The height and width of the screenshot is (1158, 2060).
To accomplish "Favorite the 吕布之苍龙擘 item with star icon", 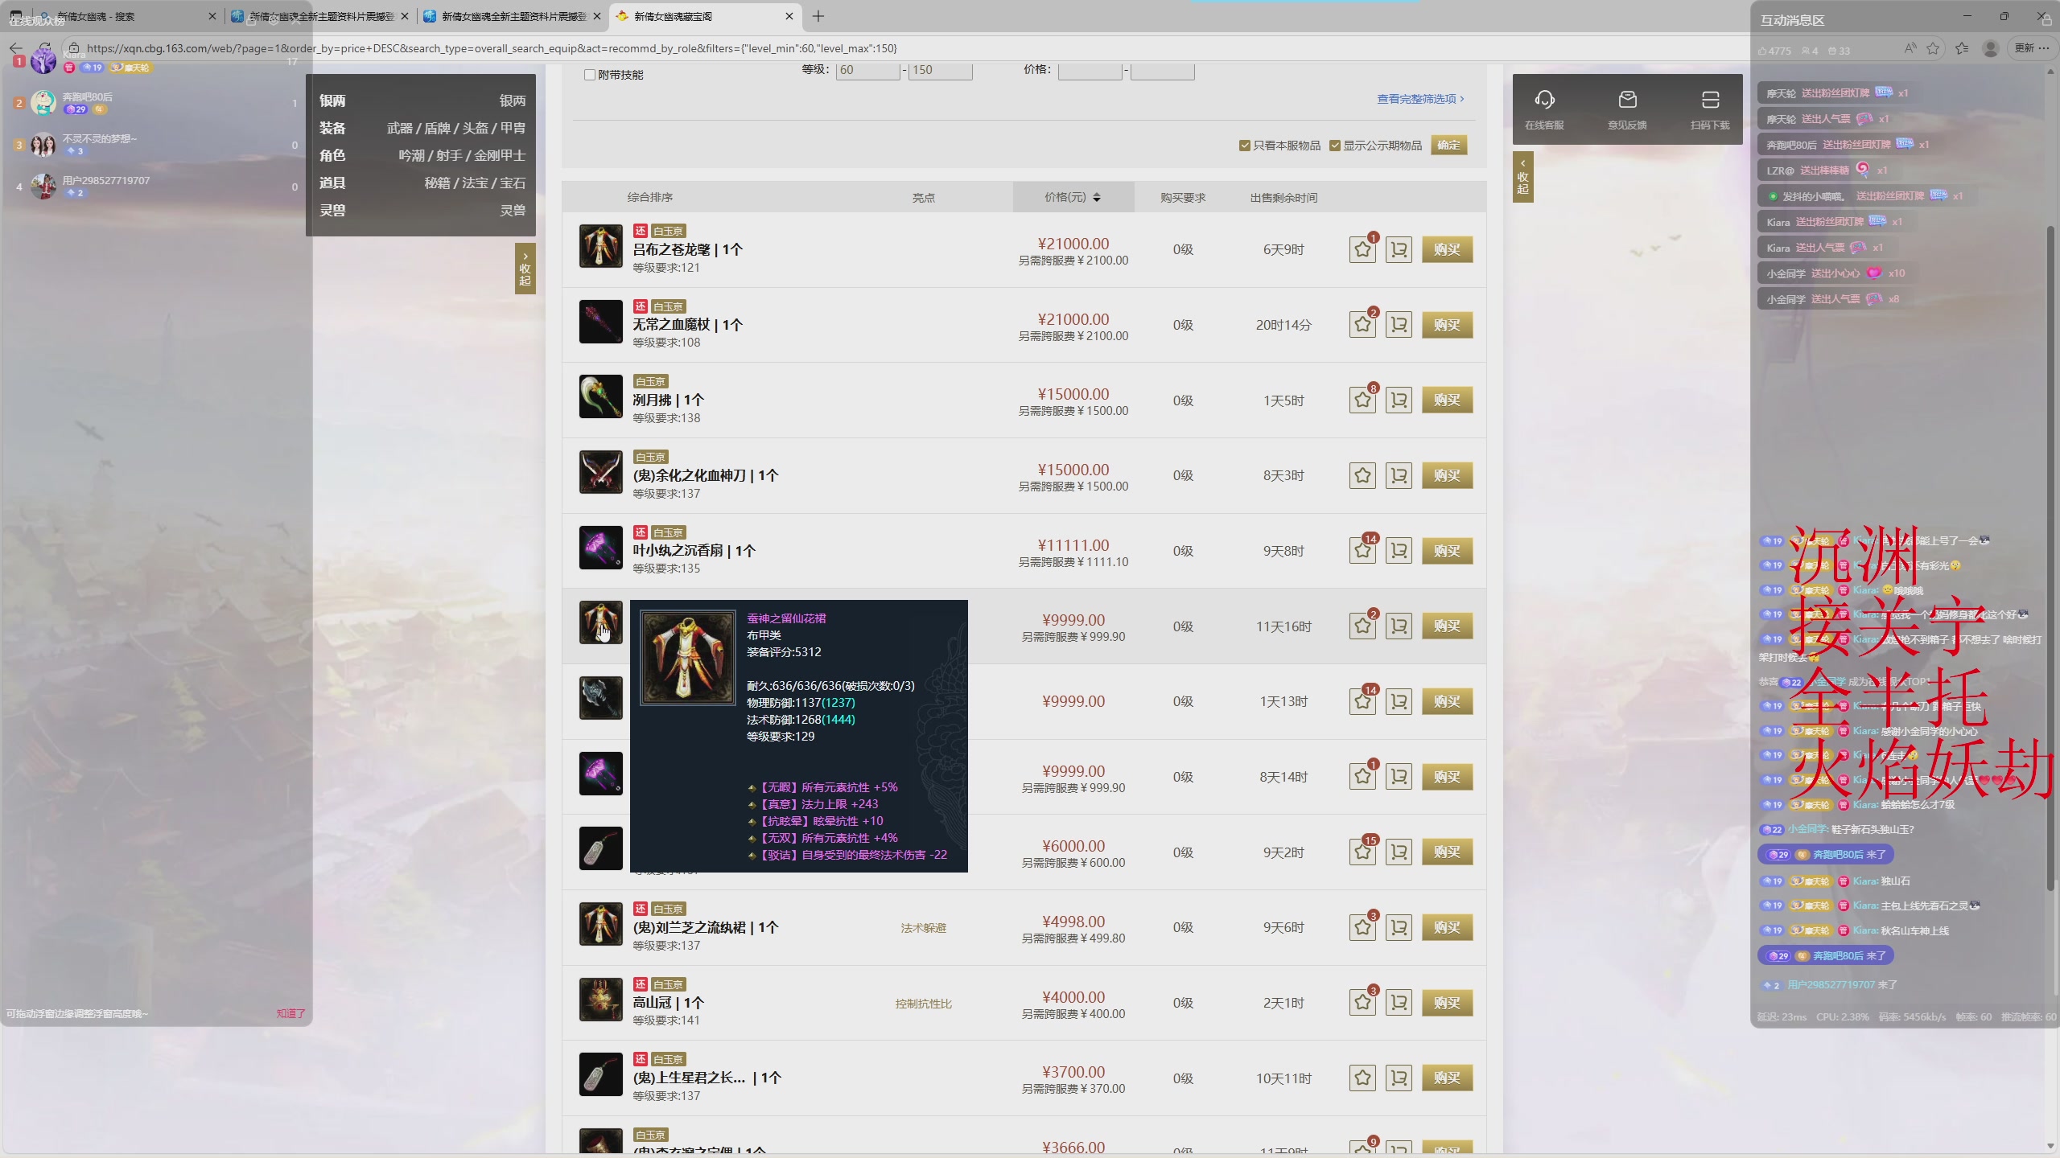I will click(1362, 250).
